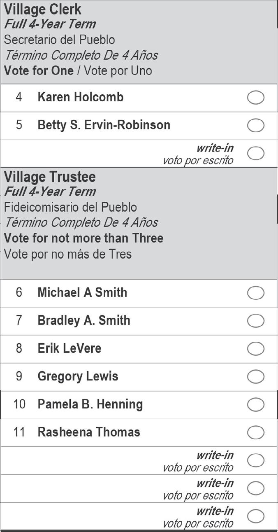
Task: Click the Vote for One instruction text
Action: coord(39,70)
